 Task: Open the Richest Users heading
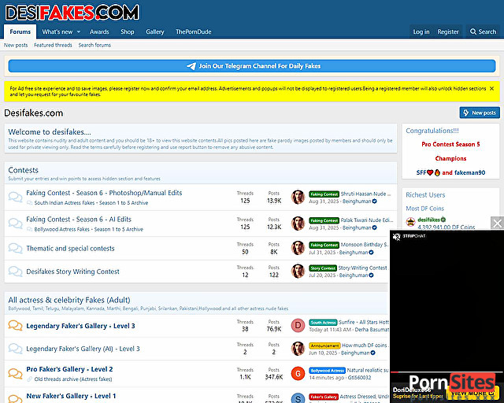click(425, 194)
